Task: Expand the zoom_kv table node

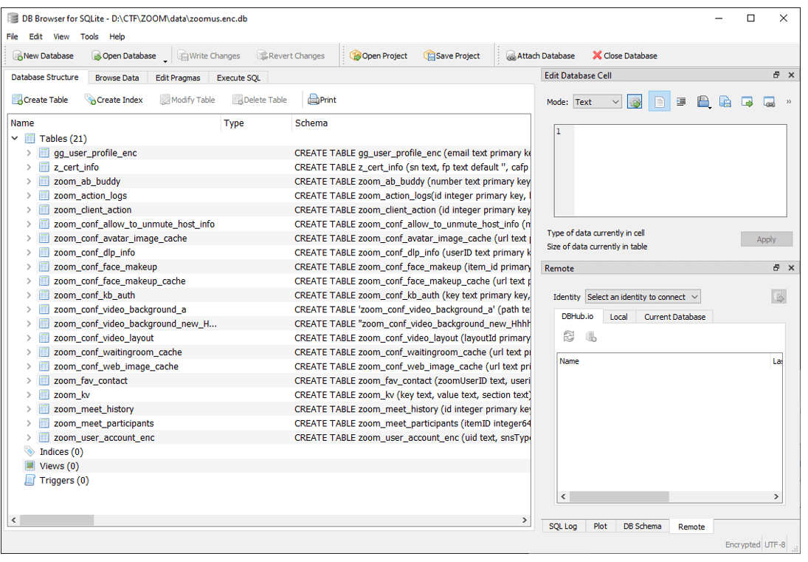Action: coord(29,395)
